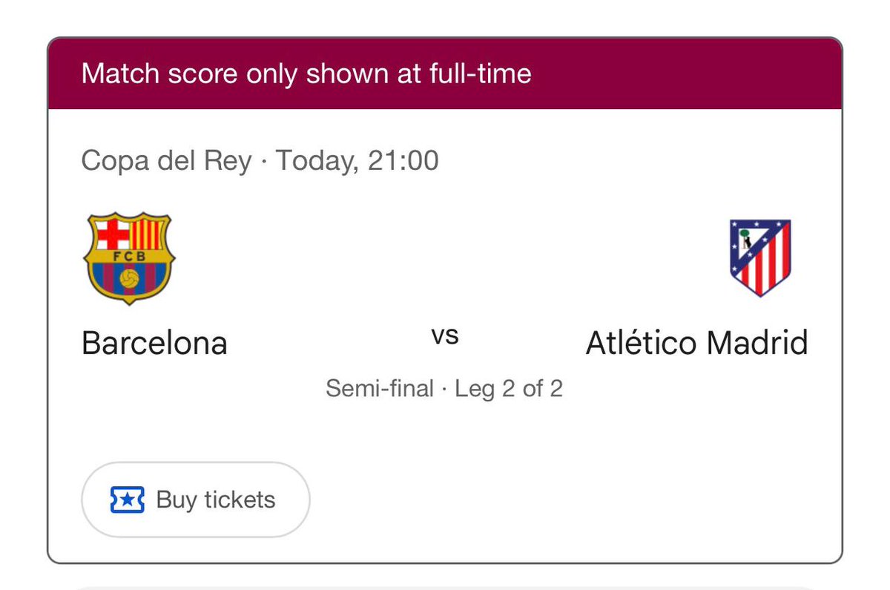Click the red cross on Barcelona's crest
890x590 pixels.
(113, 235)
